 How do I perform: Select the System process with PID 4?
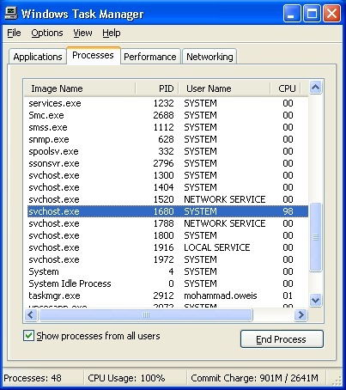click(x=167, y=271)
